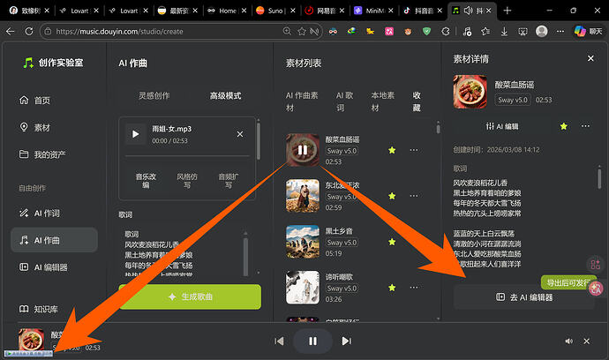The height and width of the screenshot is (360, 609).
Task: Pause 酸菜血肠谣 from its list thumbnail
Action: tap(303, 150)
